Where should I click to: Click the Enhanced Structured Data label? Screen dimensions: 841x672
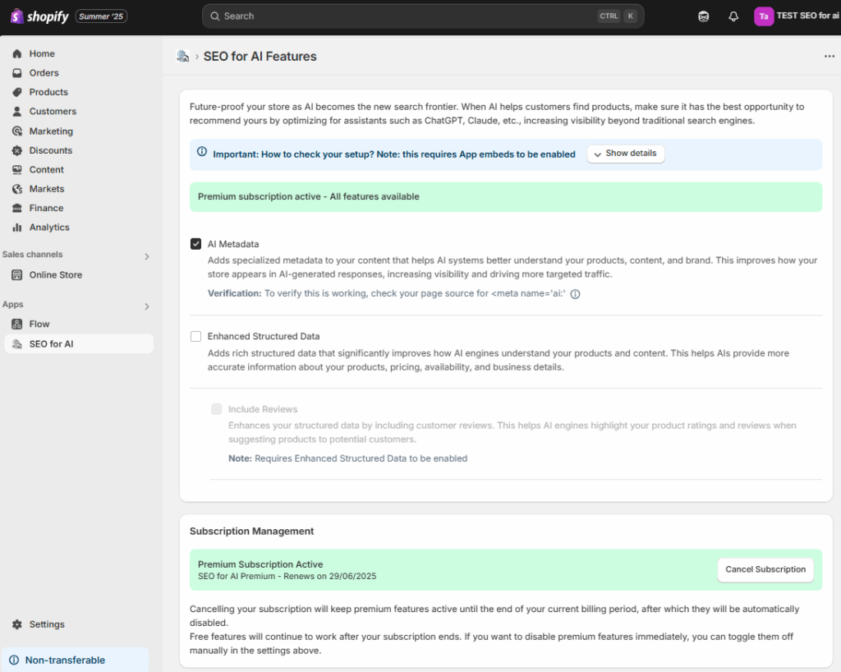coord(264,336)
